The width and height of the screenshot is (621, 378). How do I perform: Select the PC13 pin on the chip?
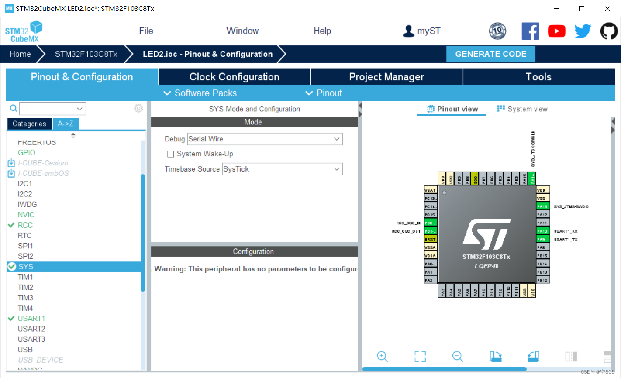click(x=431, y=198)
